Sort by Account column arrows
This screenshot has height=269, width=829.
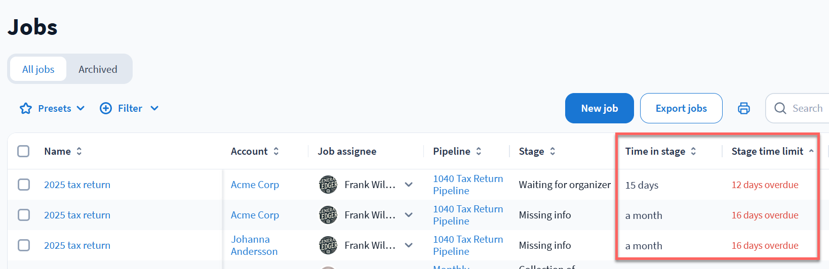(x=276, y=151)
